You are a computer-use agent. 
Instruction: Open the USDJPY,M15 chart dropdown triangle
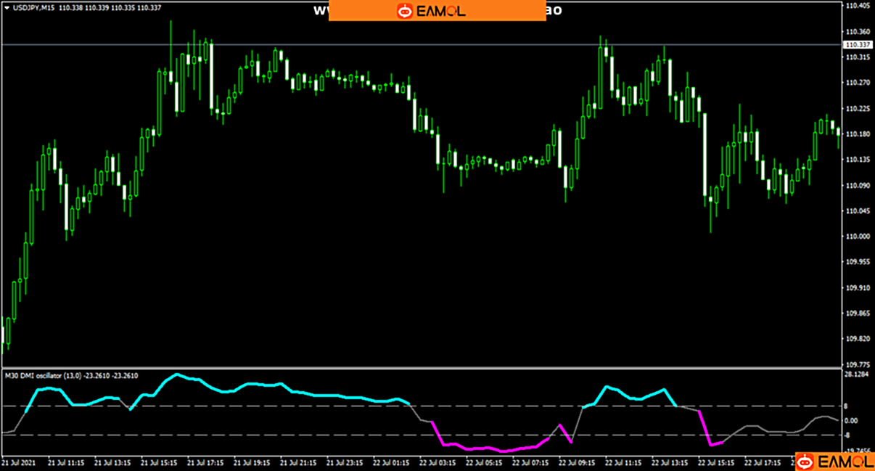[7, 7]
